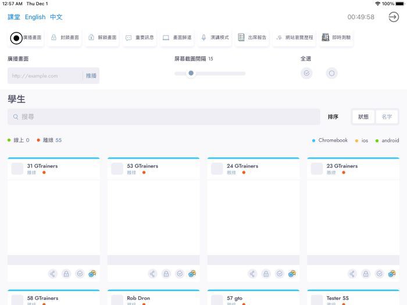
Task: Switch language to English
Action: click(x=35, y=17)
